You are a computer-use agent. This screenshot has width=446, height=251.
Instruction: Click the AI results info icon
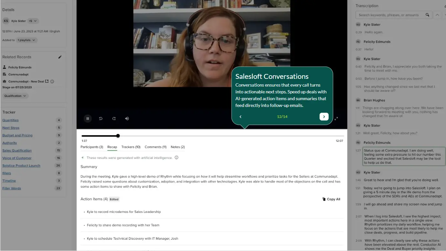click(176, 158)
